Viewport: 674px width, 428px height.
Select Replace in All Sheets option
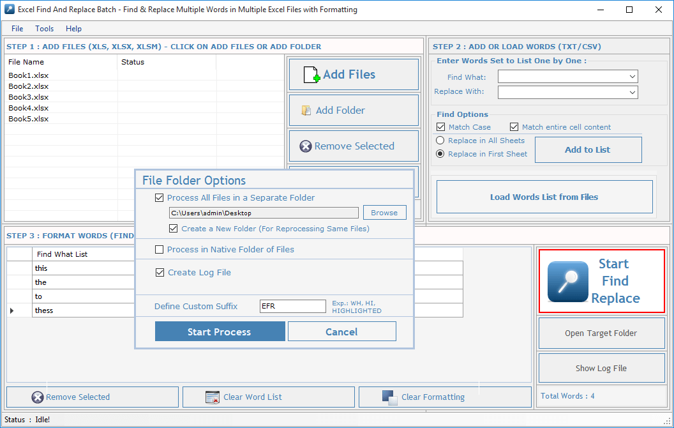coord(440,141)
